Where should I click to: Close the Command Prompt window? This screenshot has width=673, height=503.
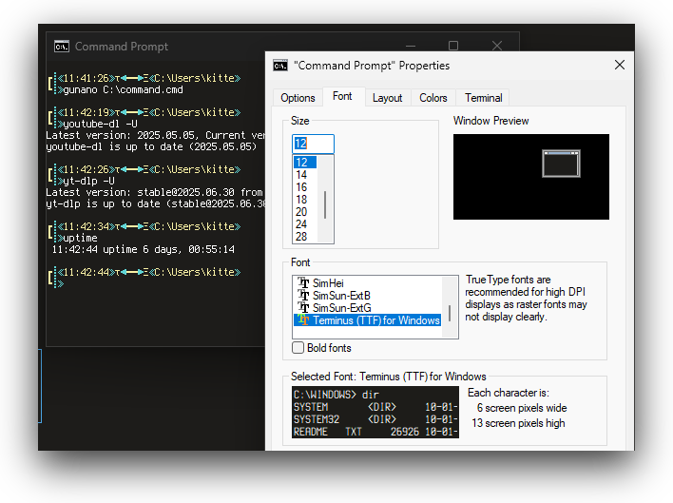(x=497, y=46)
